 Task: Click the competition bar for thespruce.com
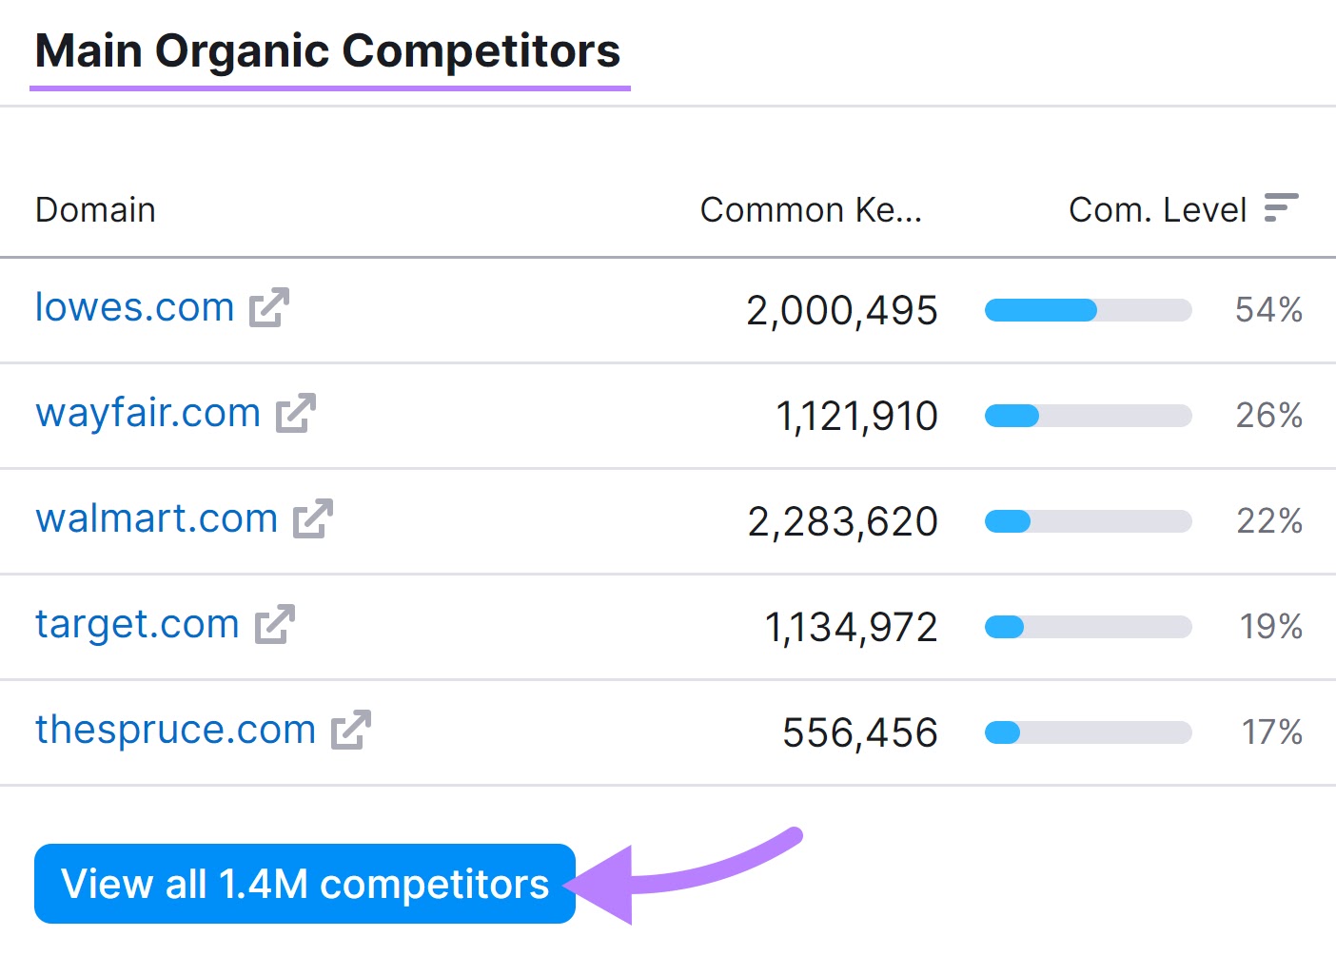tap(1088, 732)
